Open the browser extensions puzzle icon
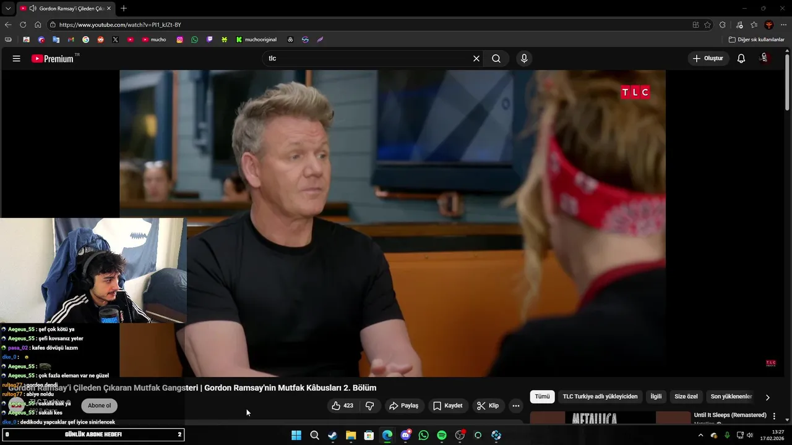The image size is (792, 445). 723,25
